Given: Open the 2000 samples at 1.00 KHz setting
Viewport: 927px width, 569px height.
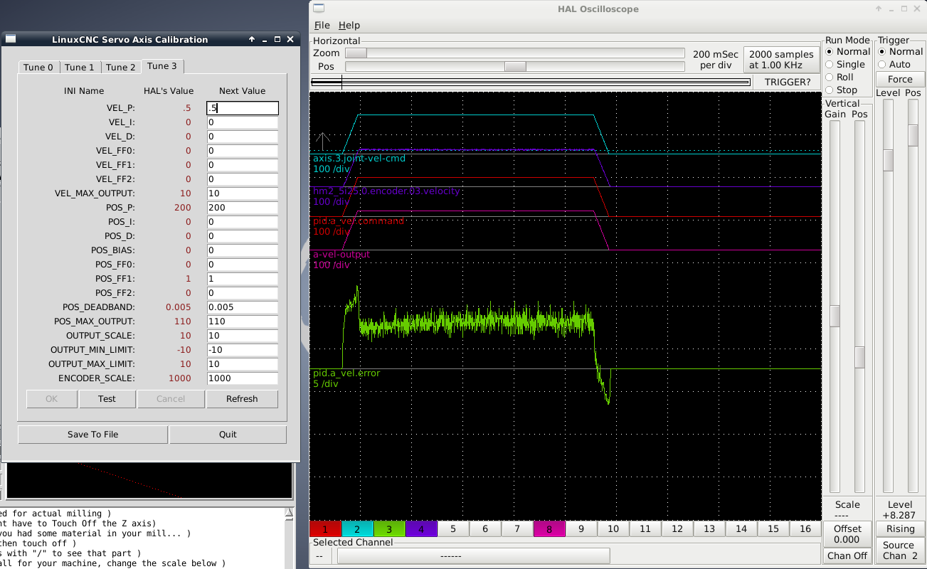Looking at the screenshot, I should click(x=781, y=60).
